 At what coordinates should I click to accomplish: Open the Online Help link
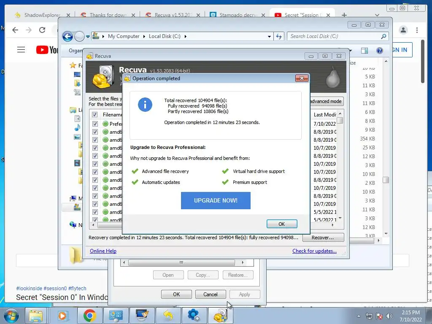click(x=103, y=251)
